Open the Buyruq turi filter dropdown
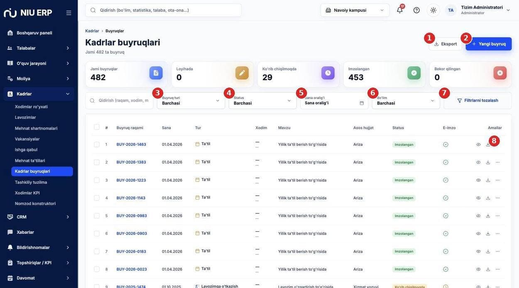This screenshot has height=288, width=519. tap(191, 101)
